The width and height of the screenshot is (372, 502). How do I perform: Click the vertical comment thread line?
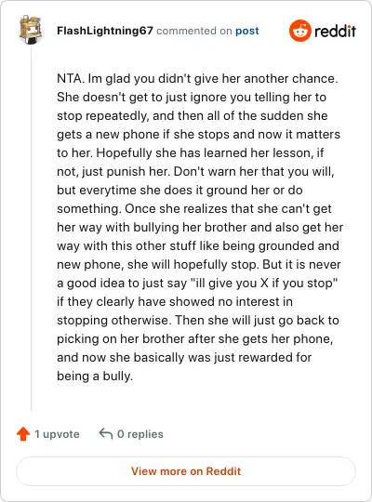[31, 229]
